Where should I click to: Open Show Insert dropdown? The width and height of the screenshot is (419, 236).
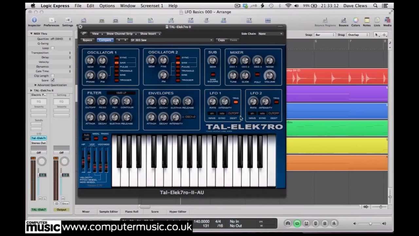pyautogui.click(x=150, y=33)
